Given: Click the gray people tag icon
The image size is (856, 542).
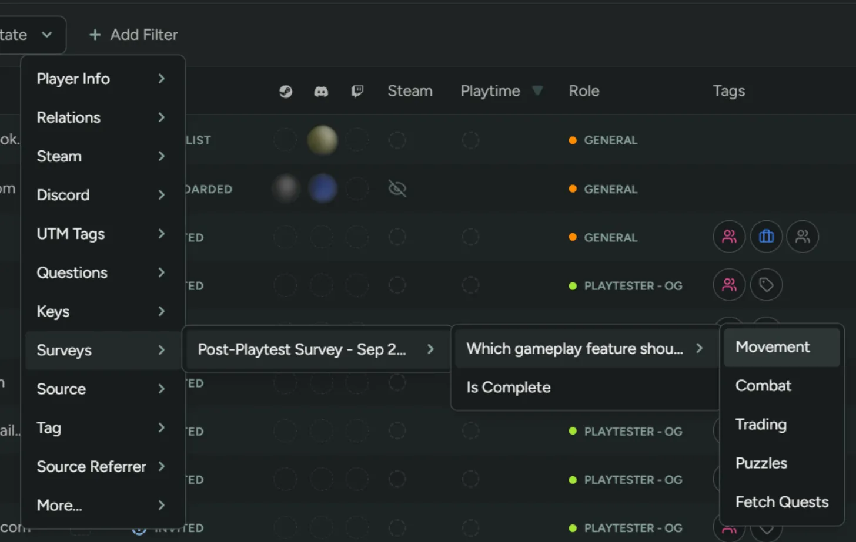Looking at the screenshot, I should pyautogui.click(x=802, y=237).
